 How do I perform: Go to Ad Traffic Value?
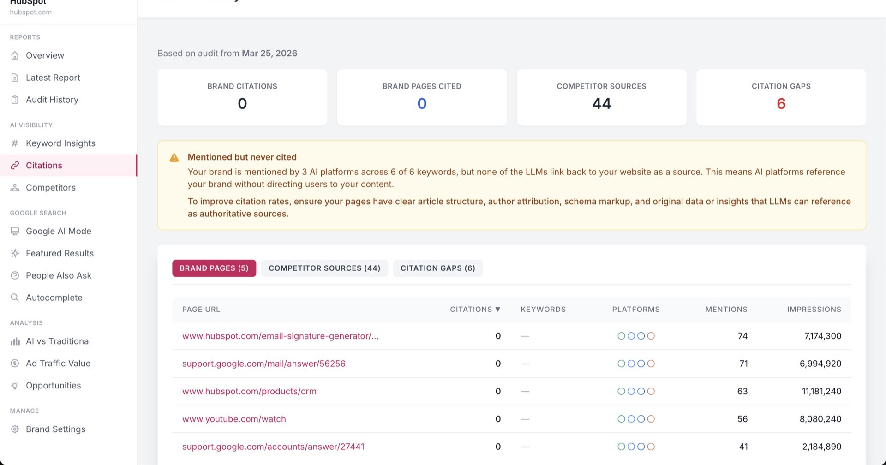coord(68,364)
